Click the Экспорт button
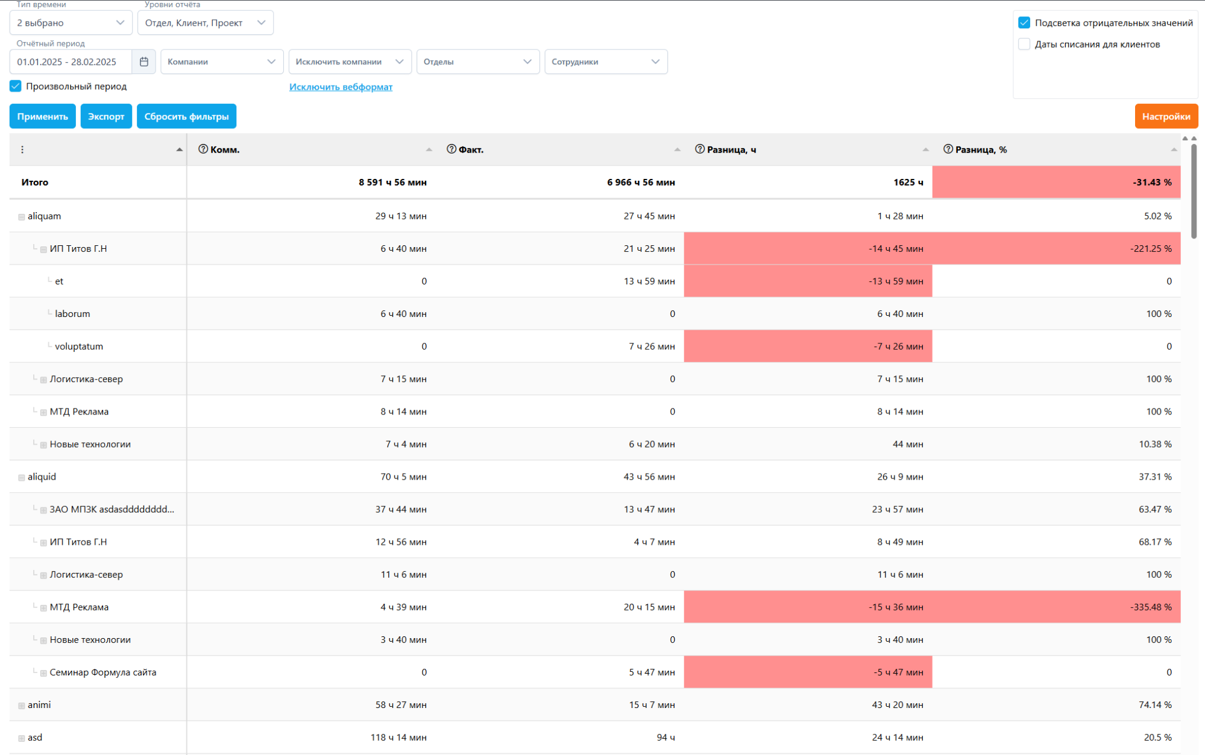The image size is (1205, 755). pyautogui.click(x=105, y=116)
